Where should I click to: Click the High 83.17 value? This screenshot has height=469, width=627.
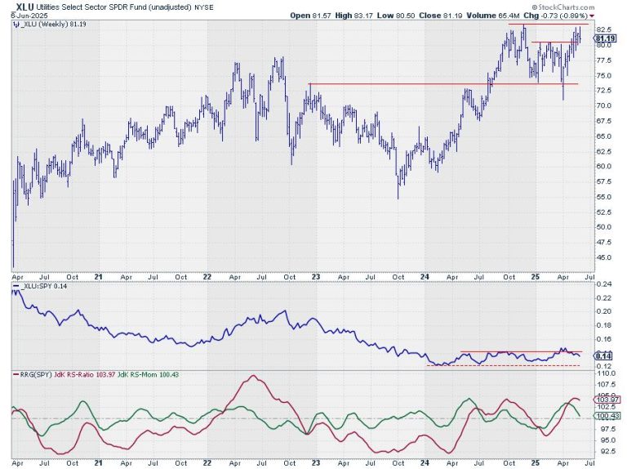353,16
